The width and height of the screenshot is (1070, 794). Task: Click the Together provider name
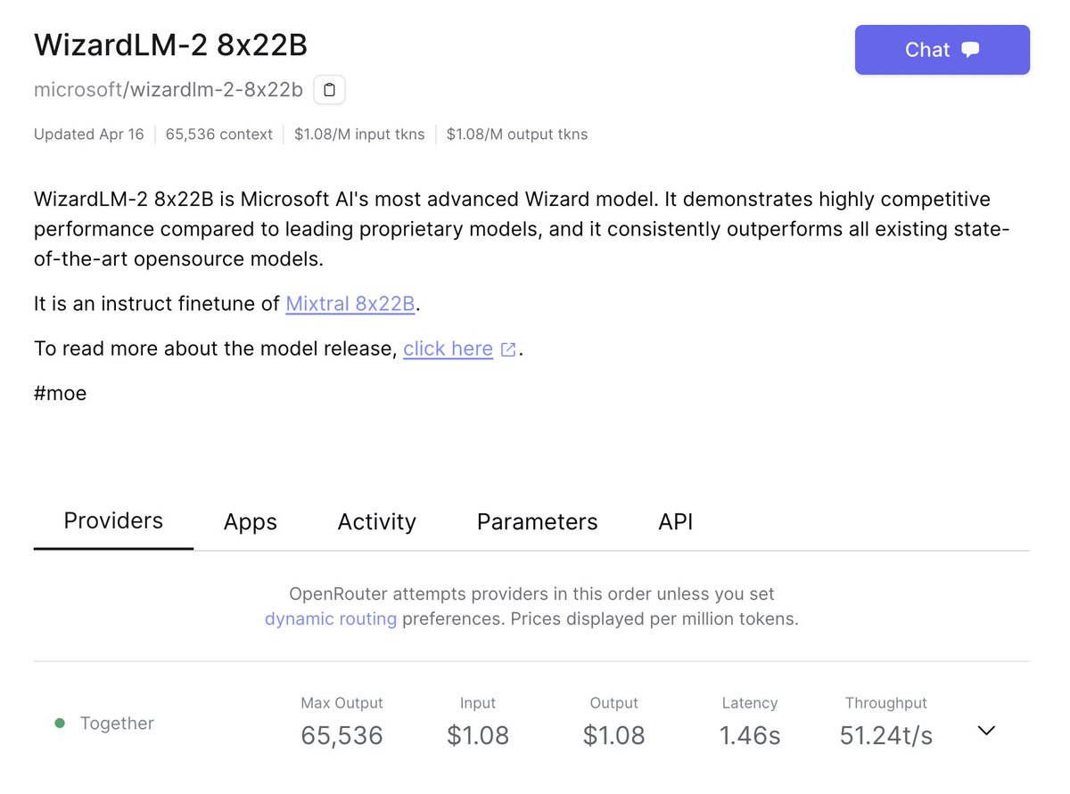tap(117, 724)
